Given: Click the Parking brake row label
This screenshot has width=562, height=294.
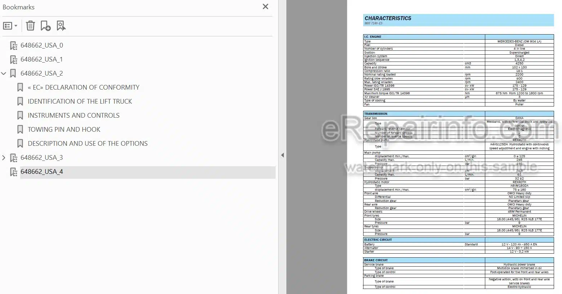Looking at the screenshot, I should coord(374,276).
